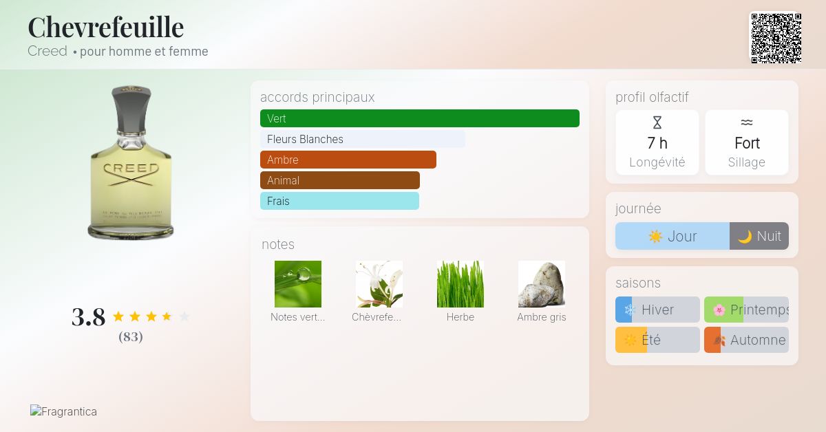Click the Hiver season bar
The width and height of the screenshot is (826, 432).
point(657,310)
